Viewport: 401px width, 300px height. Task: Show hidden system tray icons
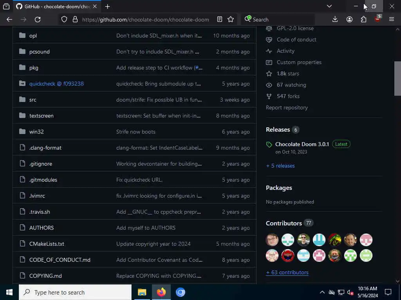click(322, 292)
